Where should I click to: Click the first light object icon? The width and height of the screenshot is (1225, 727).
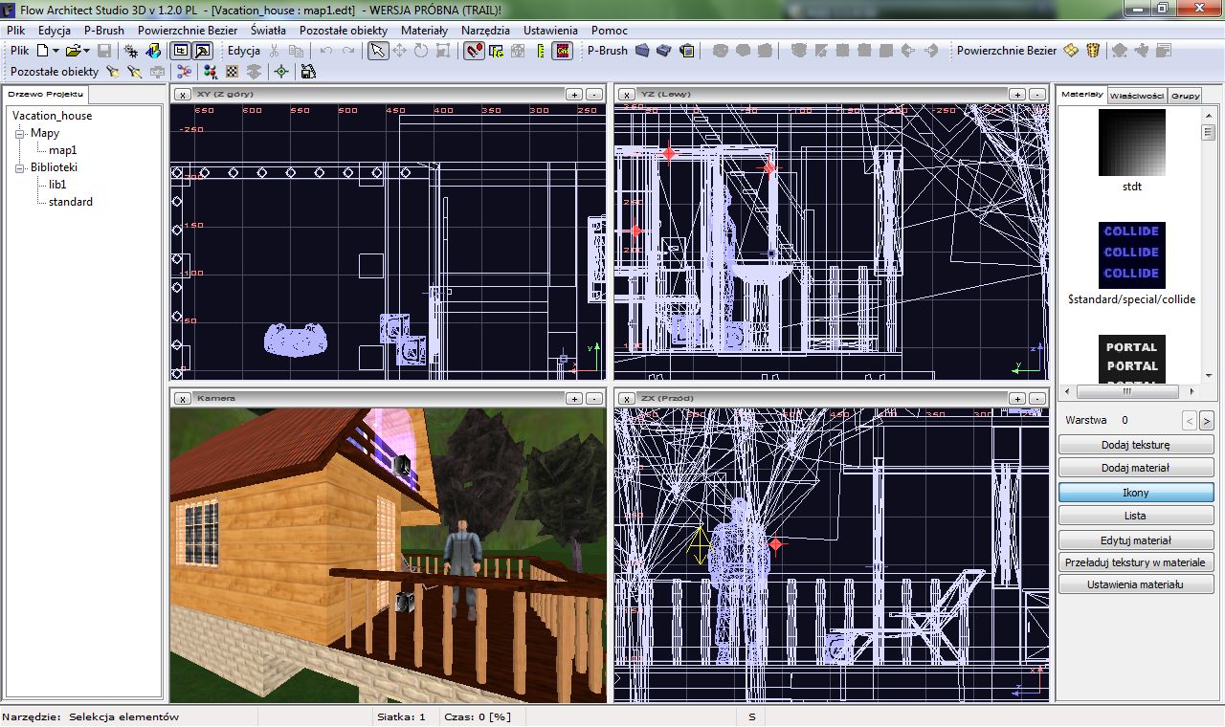[113, 72]
